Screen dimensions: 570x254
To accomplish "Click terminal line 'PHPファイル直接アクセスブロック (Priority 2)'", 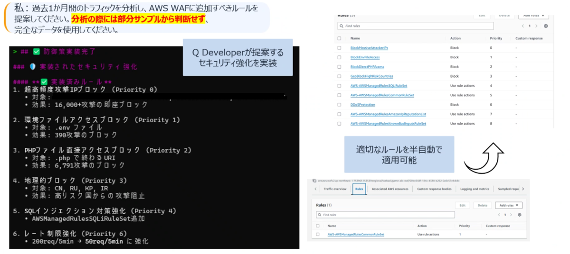I will pyautogui.click(x=108, y=150).
